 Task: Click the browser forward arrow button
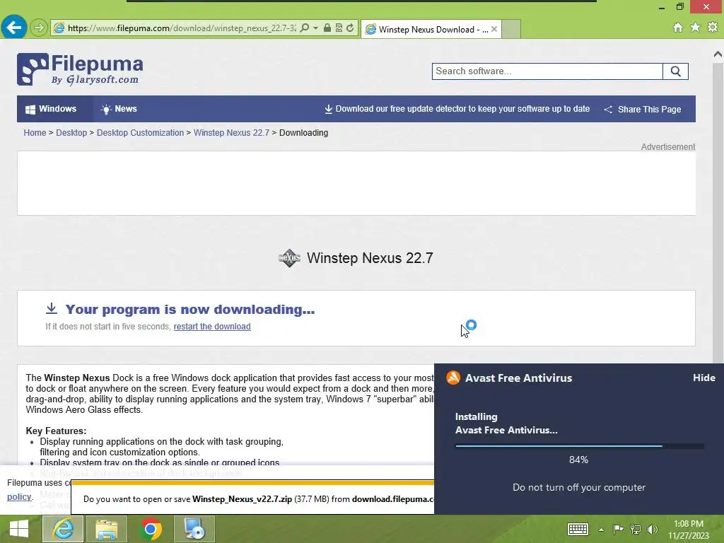click(39, 28)
